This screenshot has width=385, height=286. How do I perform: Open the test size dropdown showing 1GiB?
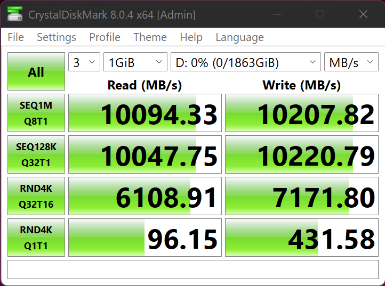pos(135,62)
